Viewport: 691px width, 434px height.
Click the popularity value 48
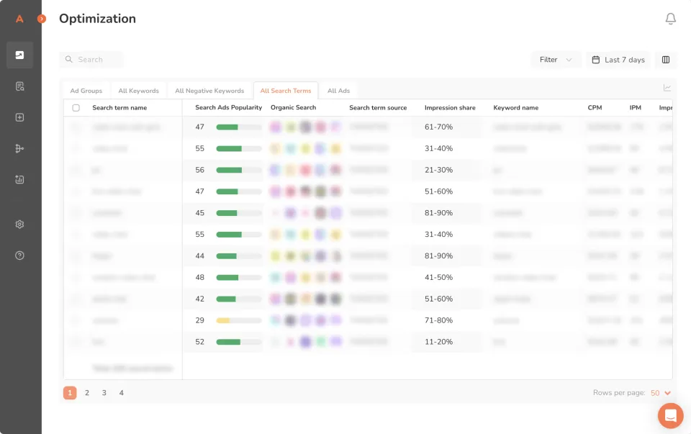pyautogui.click(x=199, y=277)
